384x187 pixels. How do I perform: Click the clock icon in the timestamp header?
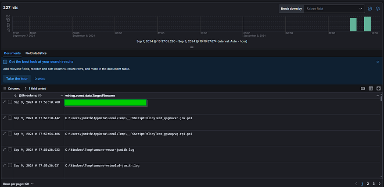click(x=40, y=96)
